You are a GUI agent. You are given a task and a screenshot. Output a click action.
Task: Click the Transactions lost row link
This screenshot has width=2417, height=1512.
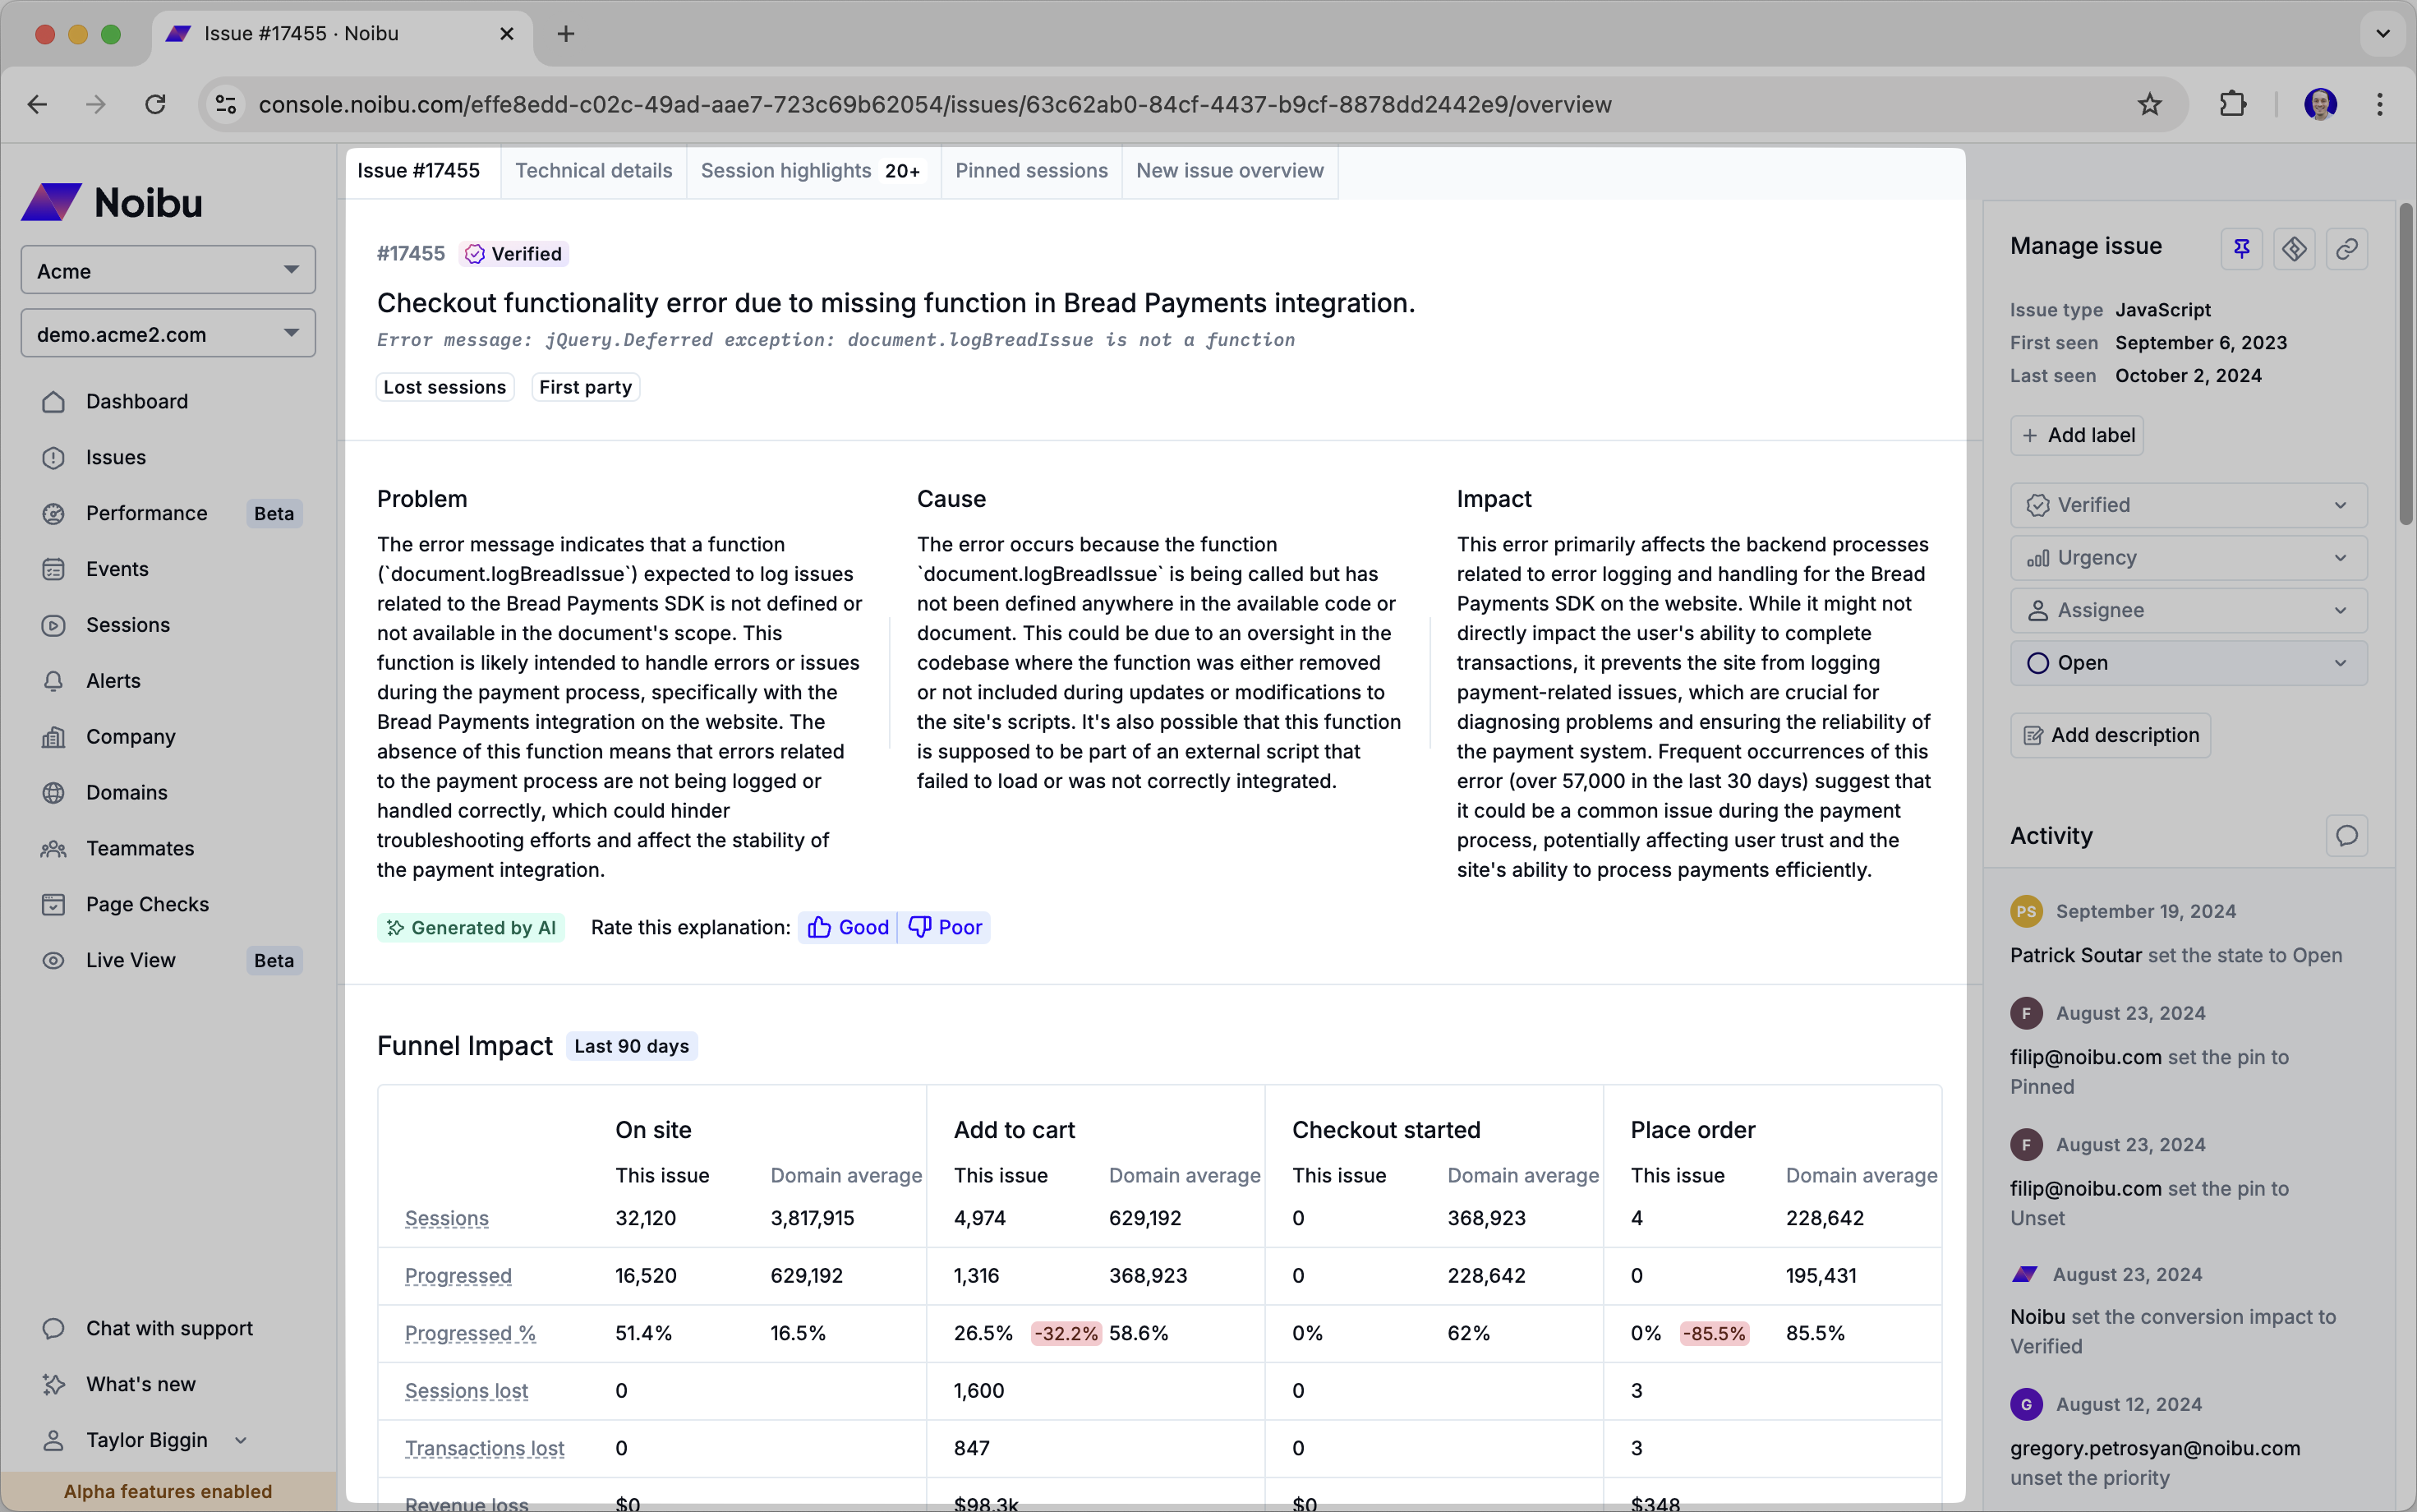tap(485, 1448)
